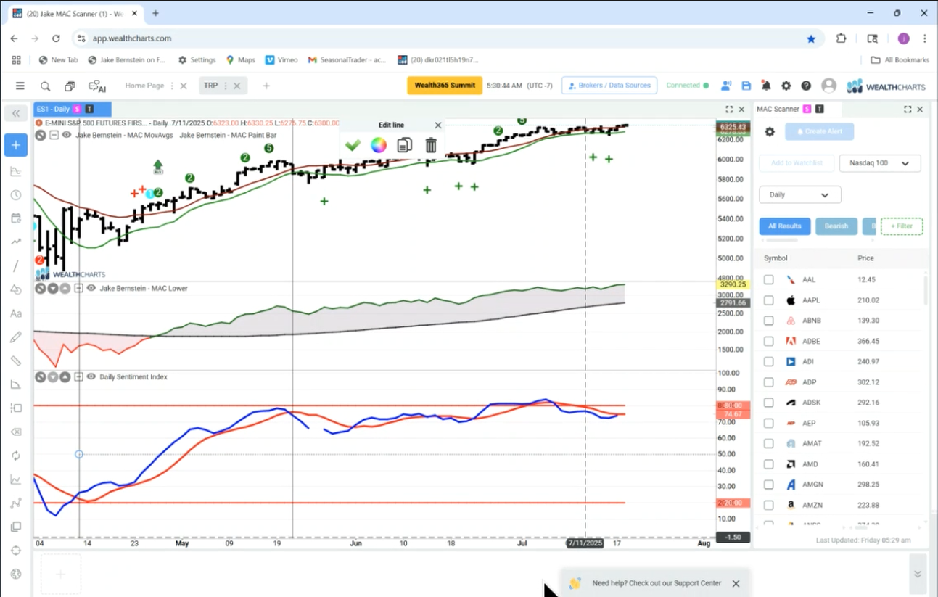Open the color wheel in Edit line popup
Screen dimensions: 938x597
click(x=379, y=145)
